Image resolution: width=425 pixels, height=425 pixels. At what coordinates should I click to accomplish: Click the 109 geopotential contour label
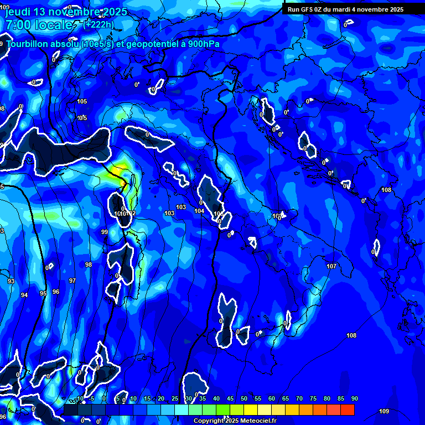384,411
